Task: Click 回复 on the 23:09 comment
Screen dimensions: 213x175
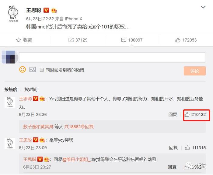Action: coord(173,148)
